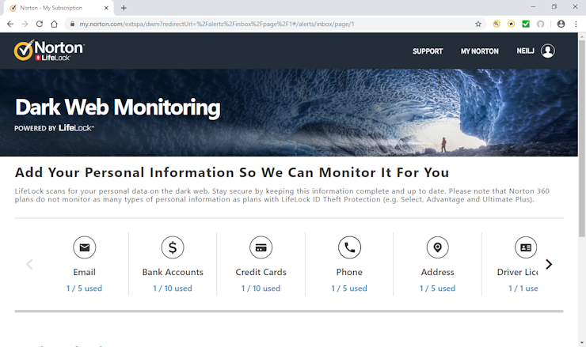The width and height of the screenshot is (586, 347).
Task: Click the Bank Accounts category label
Action: pos(173,272)
